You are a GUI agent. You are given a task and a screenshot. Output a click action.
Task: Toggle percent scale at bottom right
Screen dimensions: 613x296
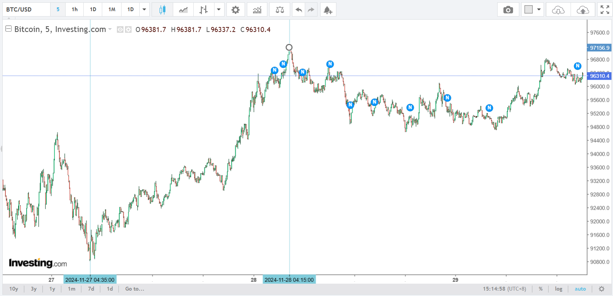pyautogui.click(x=541, y=289)
